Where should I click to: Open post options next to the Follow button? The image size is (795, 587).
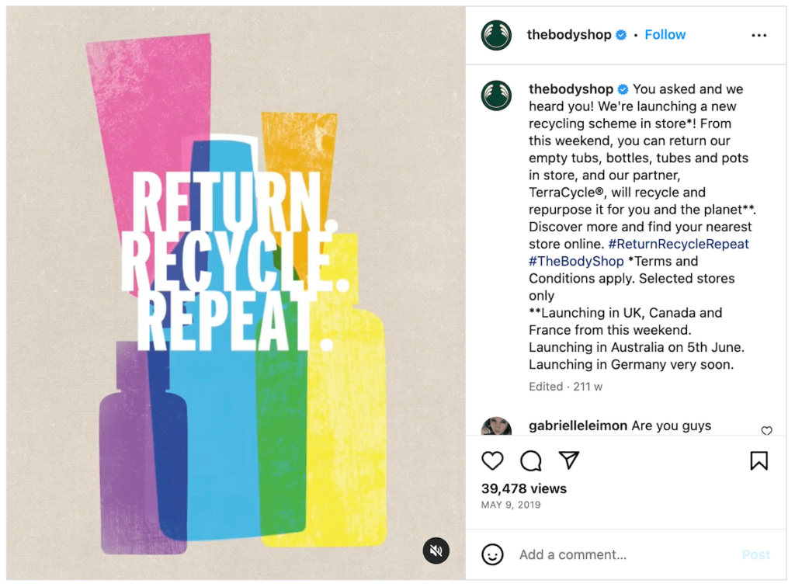click(759, 34)
